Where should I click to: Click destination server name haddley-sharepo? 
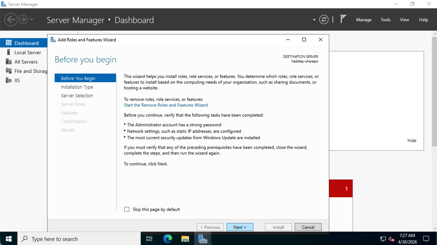pos(304,61)
